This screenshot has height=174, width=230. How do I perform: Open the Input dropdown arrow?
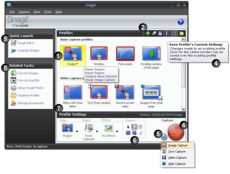pos(77,132)
